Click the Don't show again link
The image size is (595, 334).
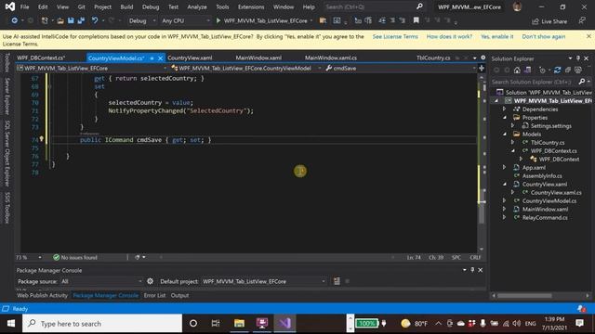coord(544,37)
